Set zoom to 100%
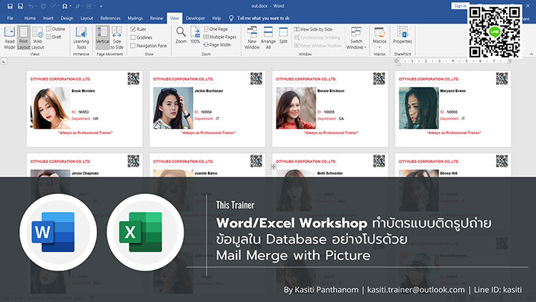This screenshot has width=536, height=302. 195,35
